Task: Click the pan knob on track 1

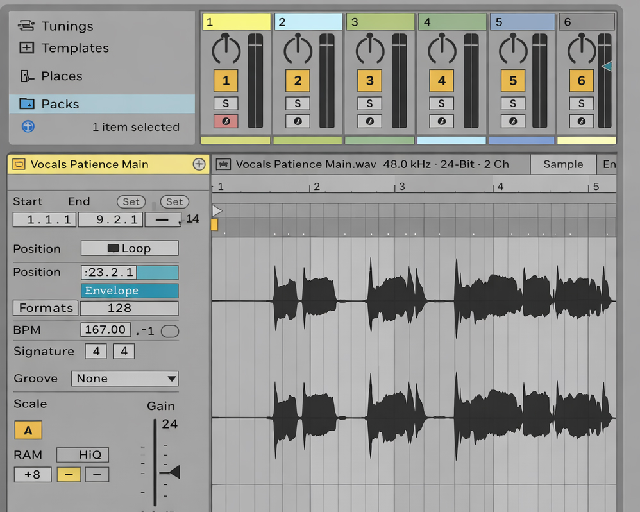Action: click(x=226, y=49)
